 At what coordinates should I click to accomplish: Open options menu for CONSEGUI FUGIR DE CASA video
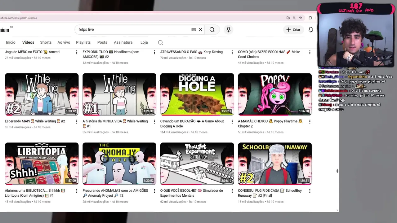pos(310,191)
